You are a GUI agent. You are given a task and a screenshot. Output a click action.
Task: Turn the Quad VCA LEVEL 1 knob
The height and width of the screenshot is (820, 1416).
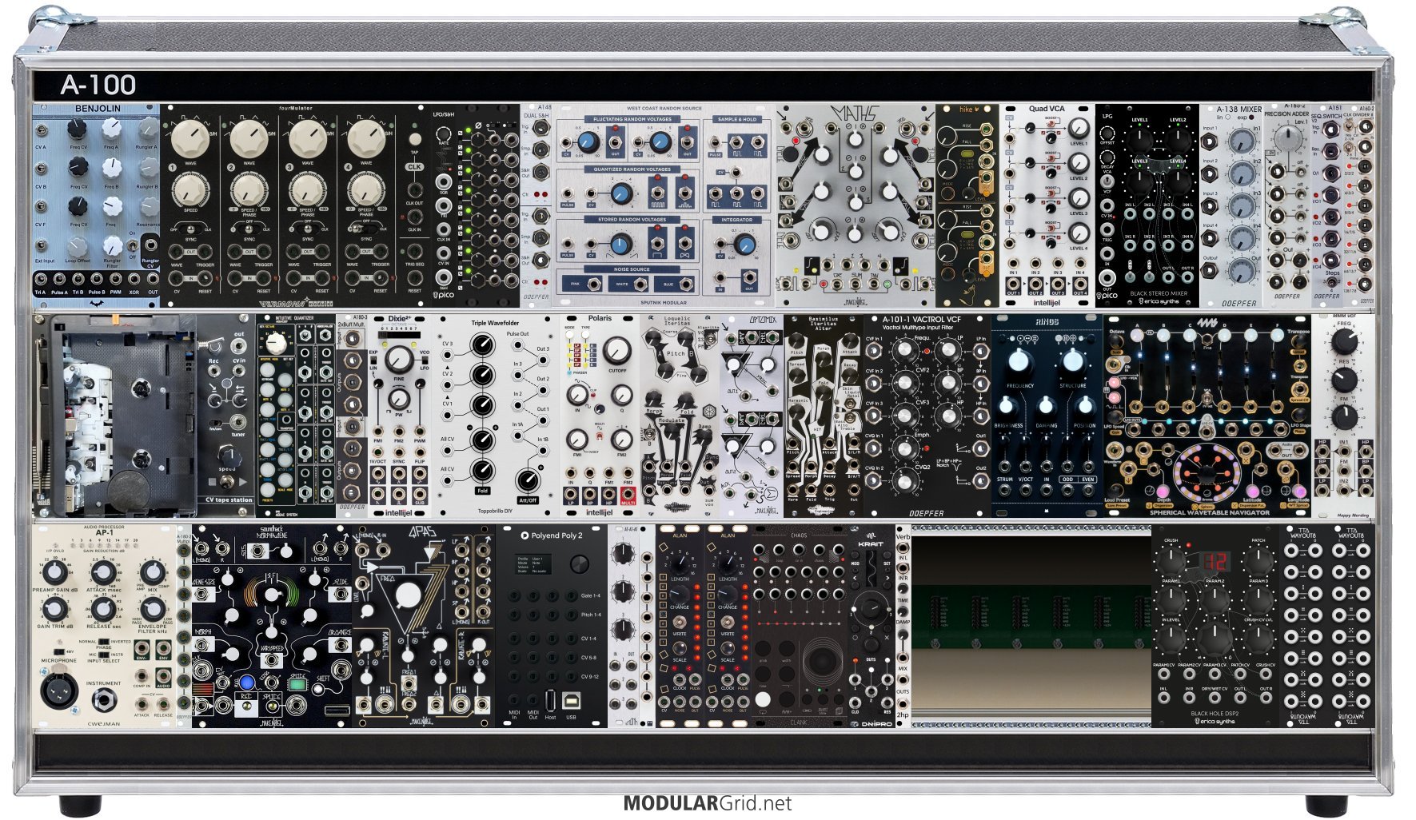coord(1078,128)
